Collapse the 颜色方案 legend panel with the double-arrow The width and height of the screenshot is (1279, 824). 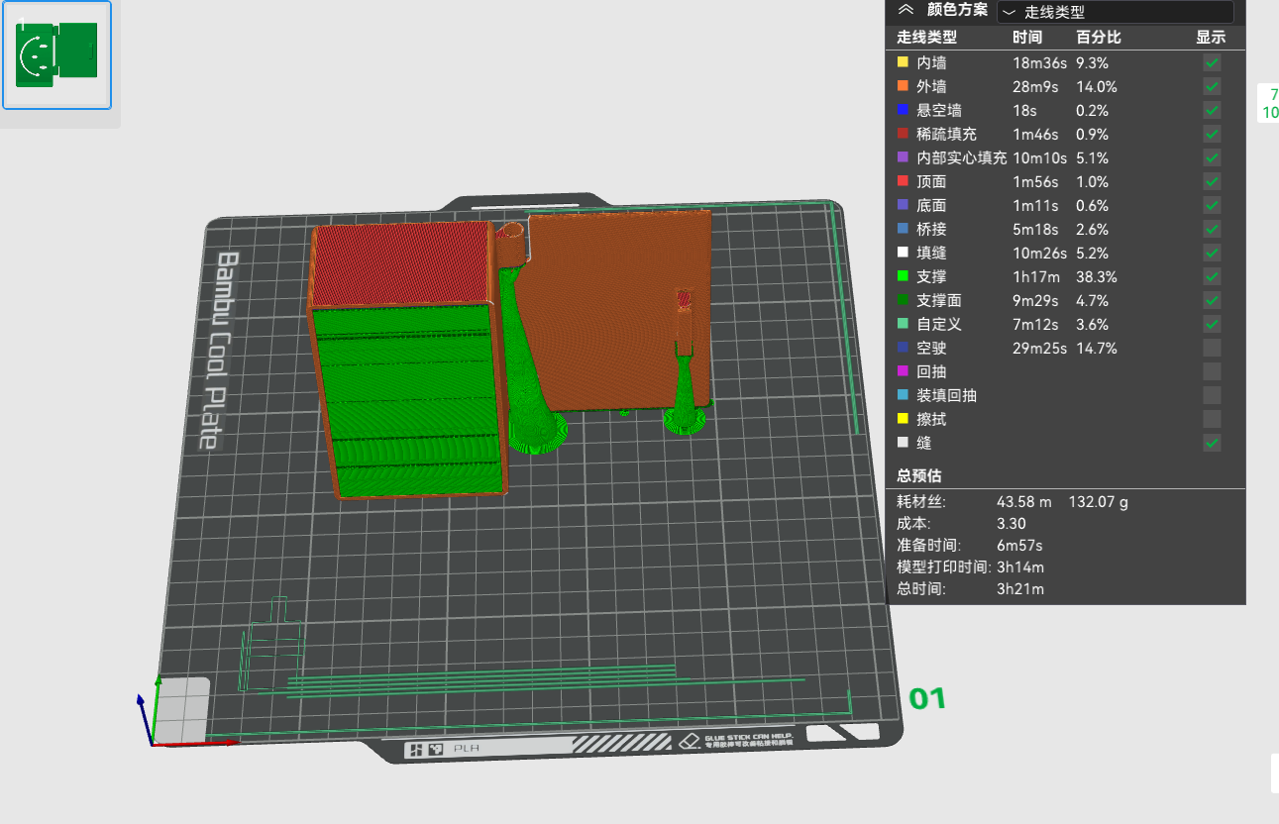pyautogui.click(x=905, y=10)
